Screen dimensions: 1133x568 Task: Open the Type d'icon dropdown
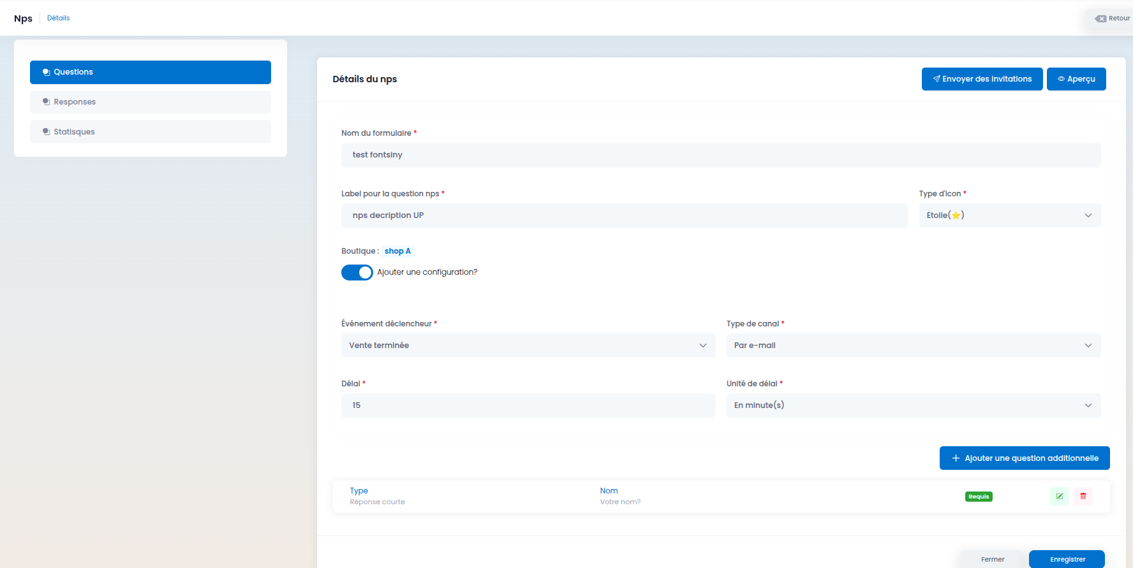[x=1010, y=215]
